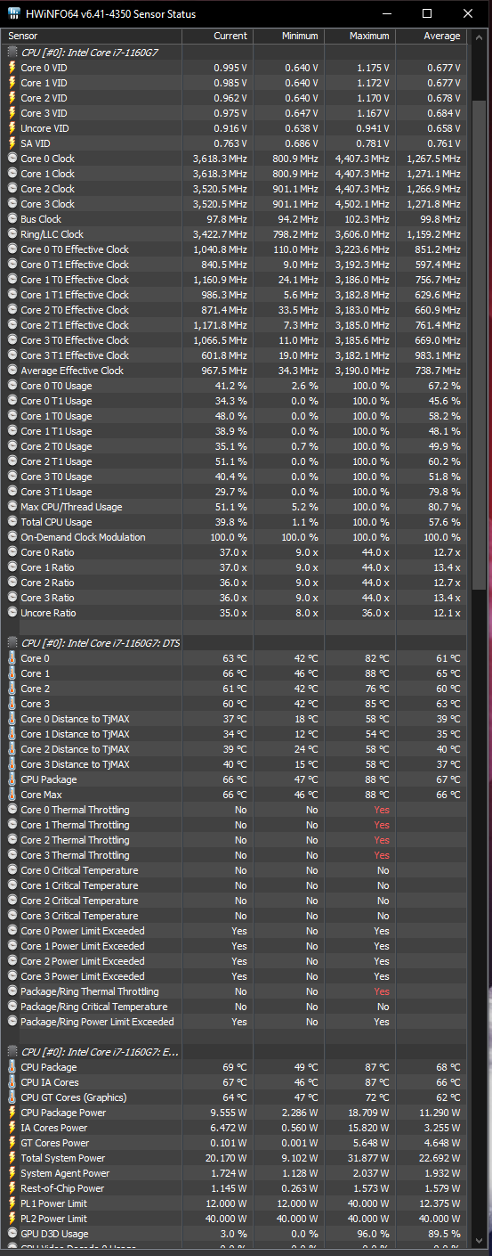Click the GPU D3D Usage icon
The height and width of the screenshot is (1256, 492).
[12, 1234]
